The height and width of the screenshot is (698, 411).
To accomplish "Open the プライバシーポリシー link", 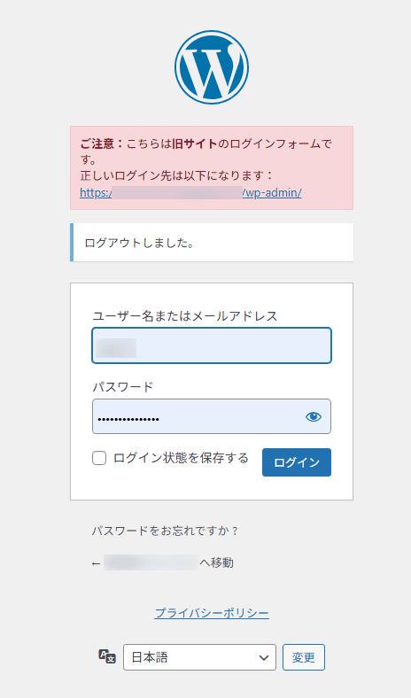I will pyautogui.click(x=212, y=613).
